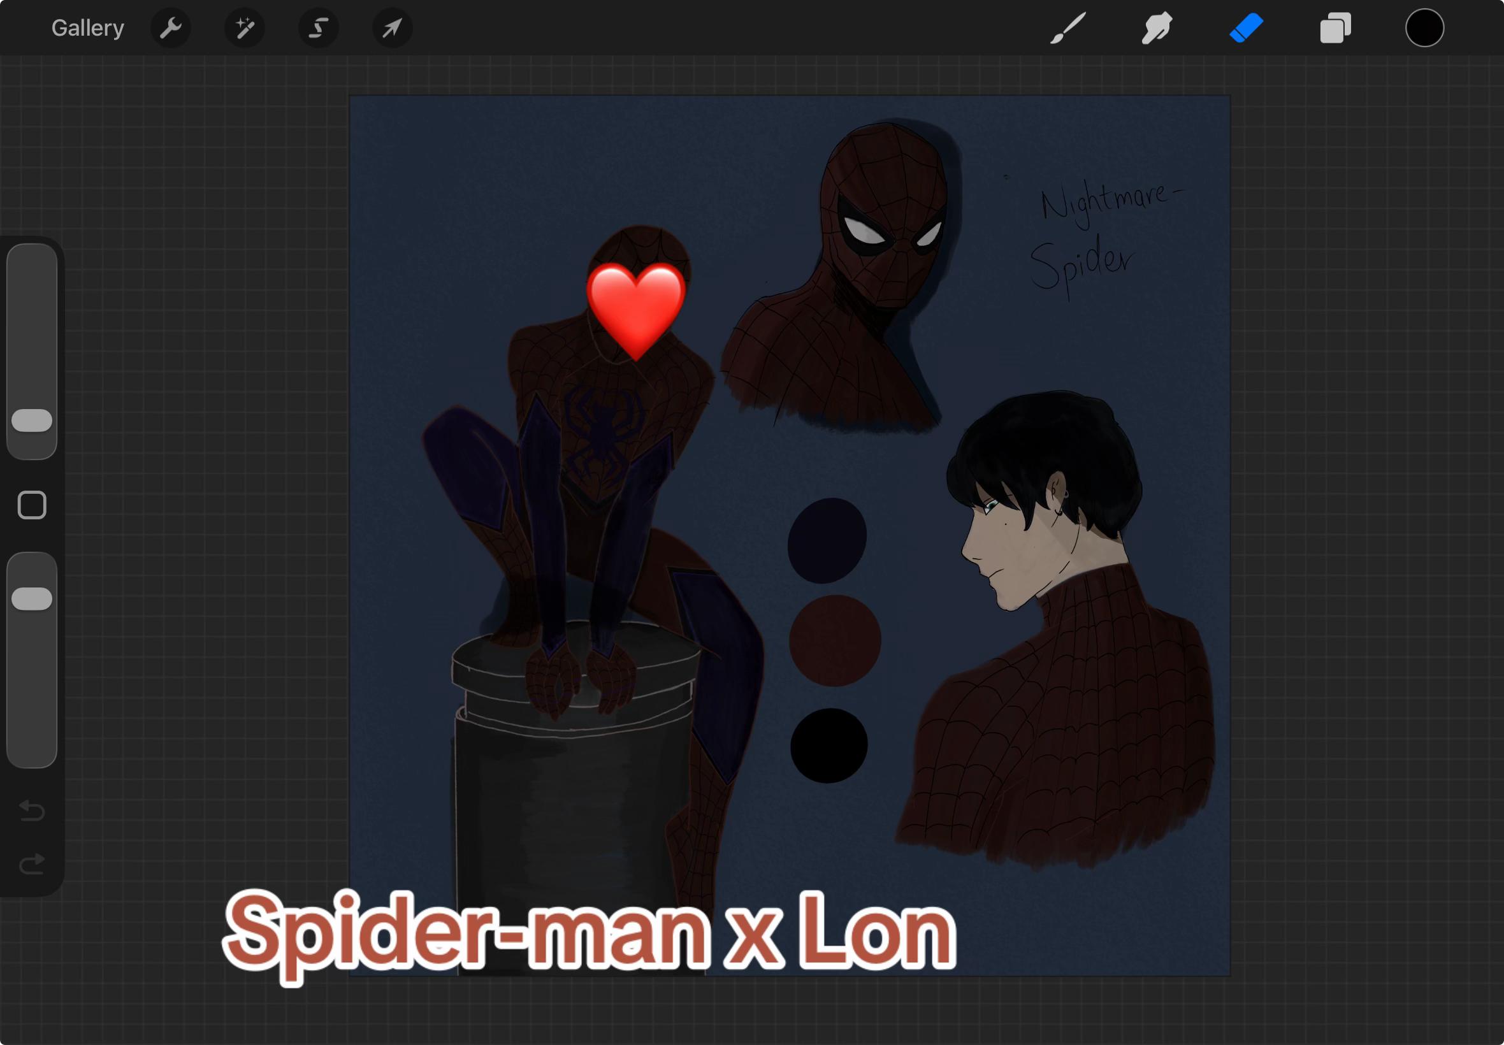Select the Brush paint tool

[x=1068, y=28]
